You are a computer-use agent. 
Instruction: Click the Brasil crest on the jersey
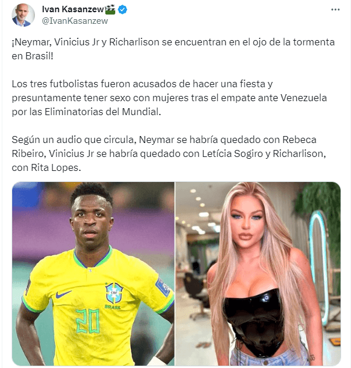click(x=114, y=294)
